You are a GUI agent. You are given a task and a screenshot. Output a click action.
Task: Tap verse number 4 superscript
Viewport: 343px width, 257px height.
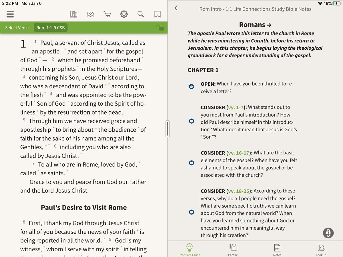(51, 94)
